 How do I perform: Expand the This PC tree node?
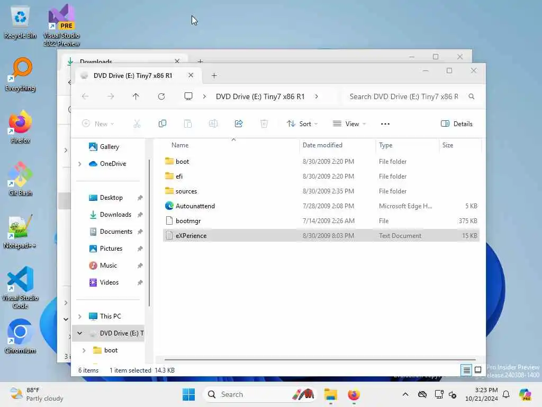(x=80, y=316)
